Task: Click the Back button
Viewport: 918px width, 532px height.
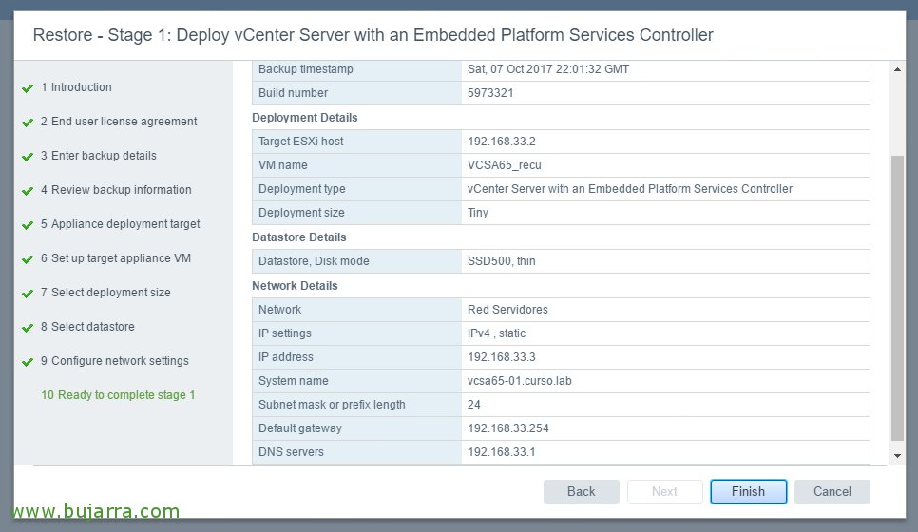Action: point(582,491)
